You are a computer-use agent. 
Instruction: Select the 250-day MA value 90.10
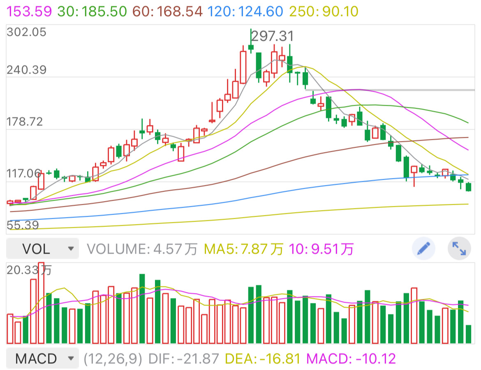coord(324,12)
